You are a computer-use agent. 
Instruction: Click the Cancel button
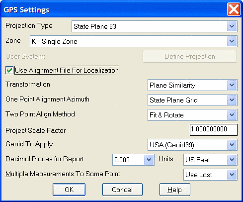click(122, 190)
